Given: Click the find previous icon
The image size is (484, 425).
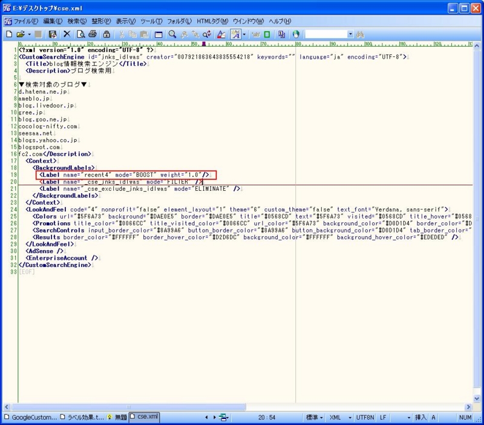Looking at the screenshot, I should click(185, 34).
